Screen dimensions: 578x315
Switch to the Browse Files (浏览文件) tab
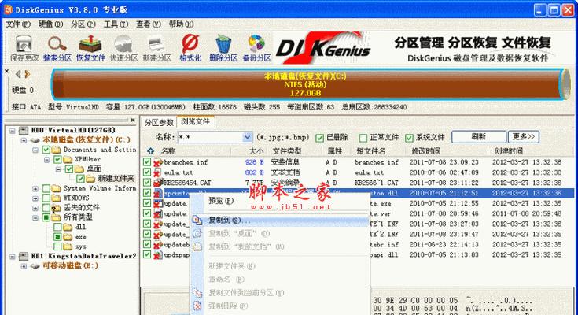point(195,121)
